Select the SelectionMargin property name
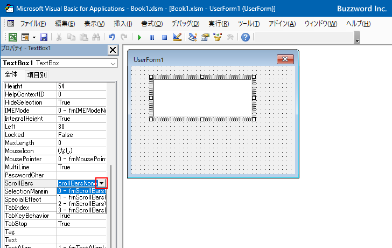392x248 pixels. coord(26,191)
